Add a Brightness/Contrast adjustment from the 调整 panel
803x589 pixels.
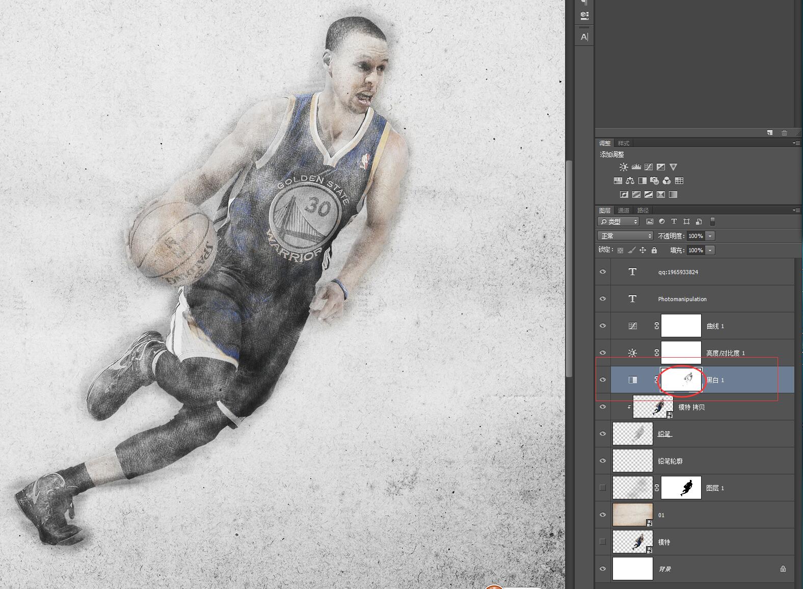624,167
